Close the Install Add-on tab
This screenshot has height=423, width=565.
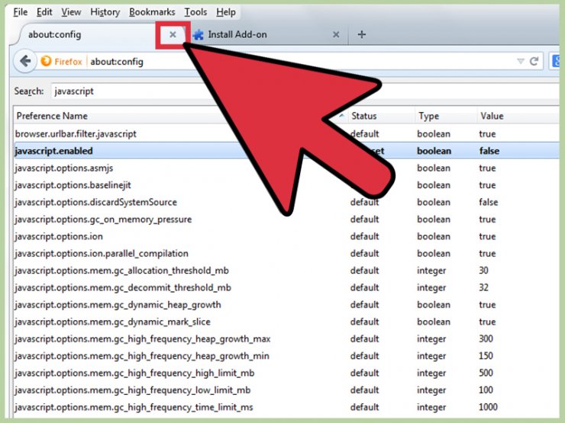pos(336,34)
